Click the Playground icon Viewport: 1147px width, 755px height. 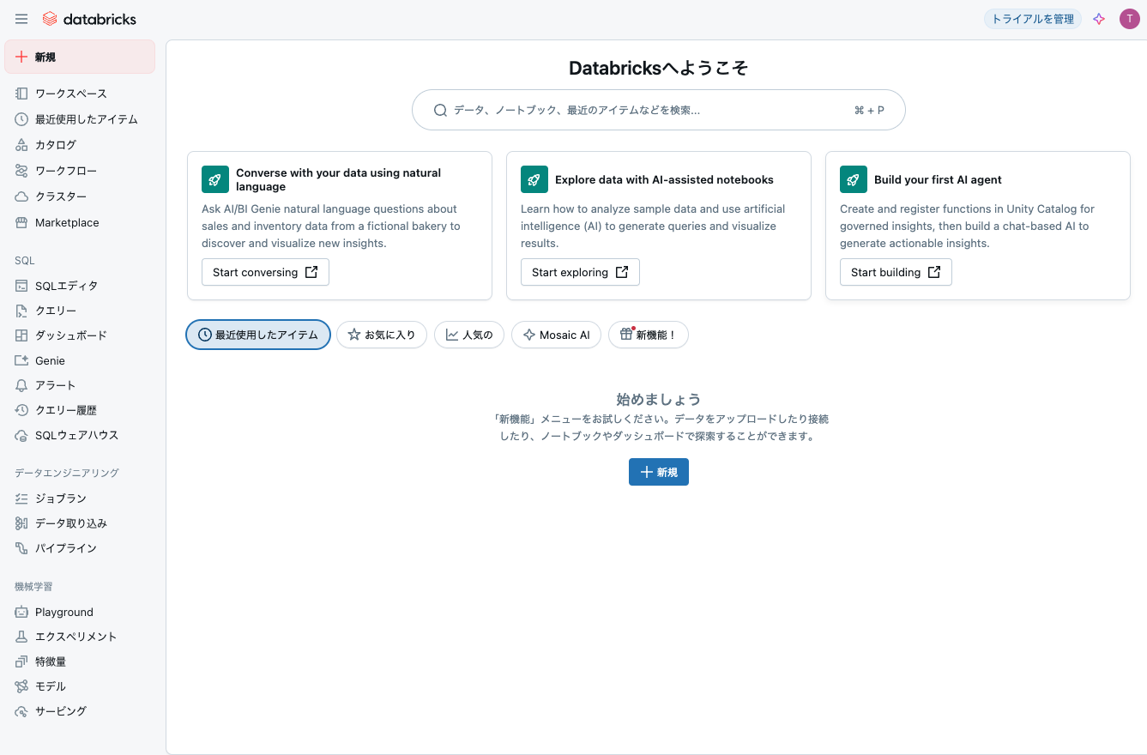click(21, 612)
